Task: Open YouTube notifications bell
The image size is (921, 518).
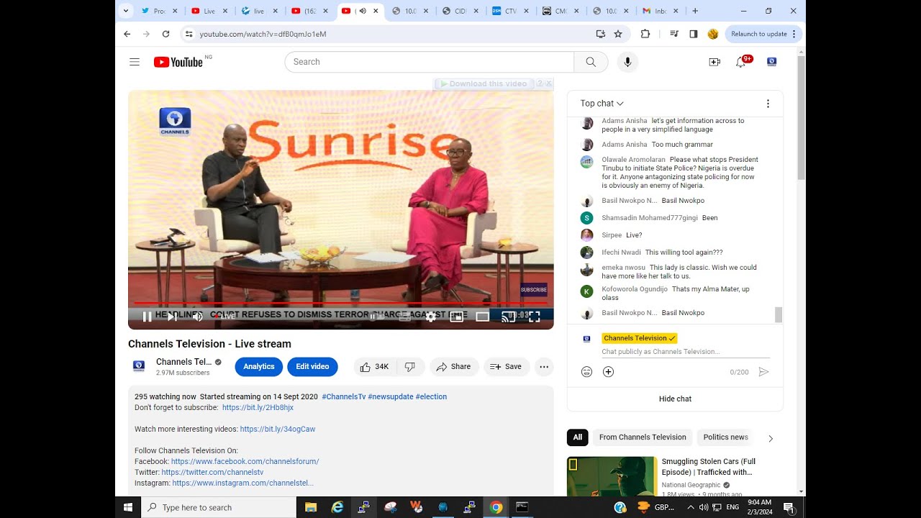Action: [x=740, y=62]
